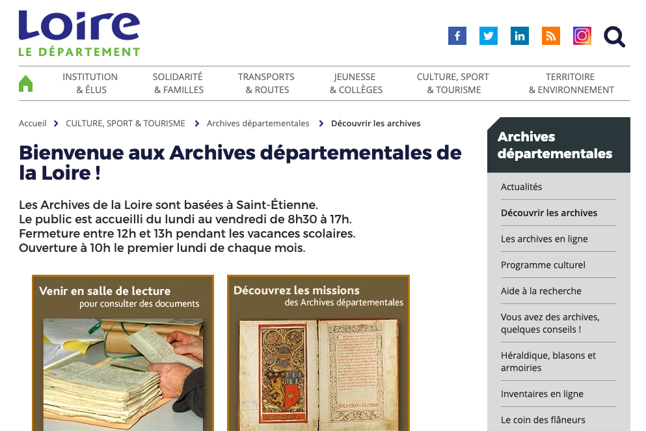Viewport: 646px width, 431px height.
Task: Expand Transports & Routes menu
Action: [x=266, y=83]
